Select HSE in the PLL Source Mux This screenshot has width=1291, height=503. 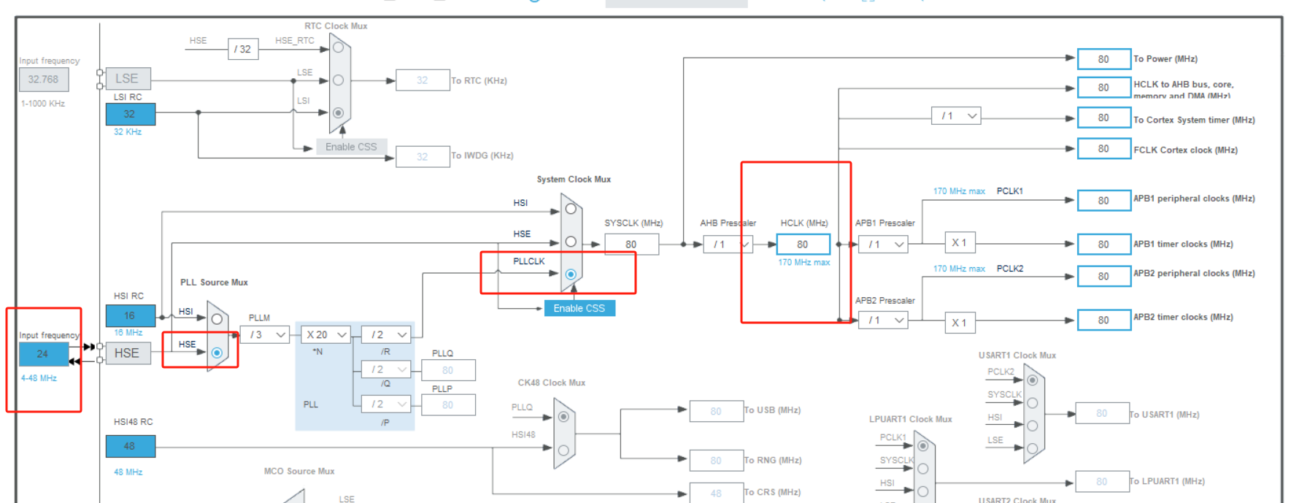217,353
